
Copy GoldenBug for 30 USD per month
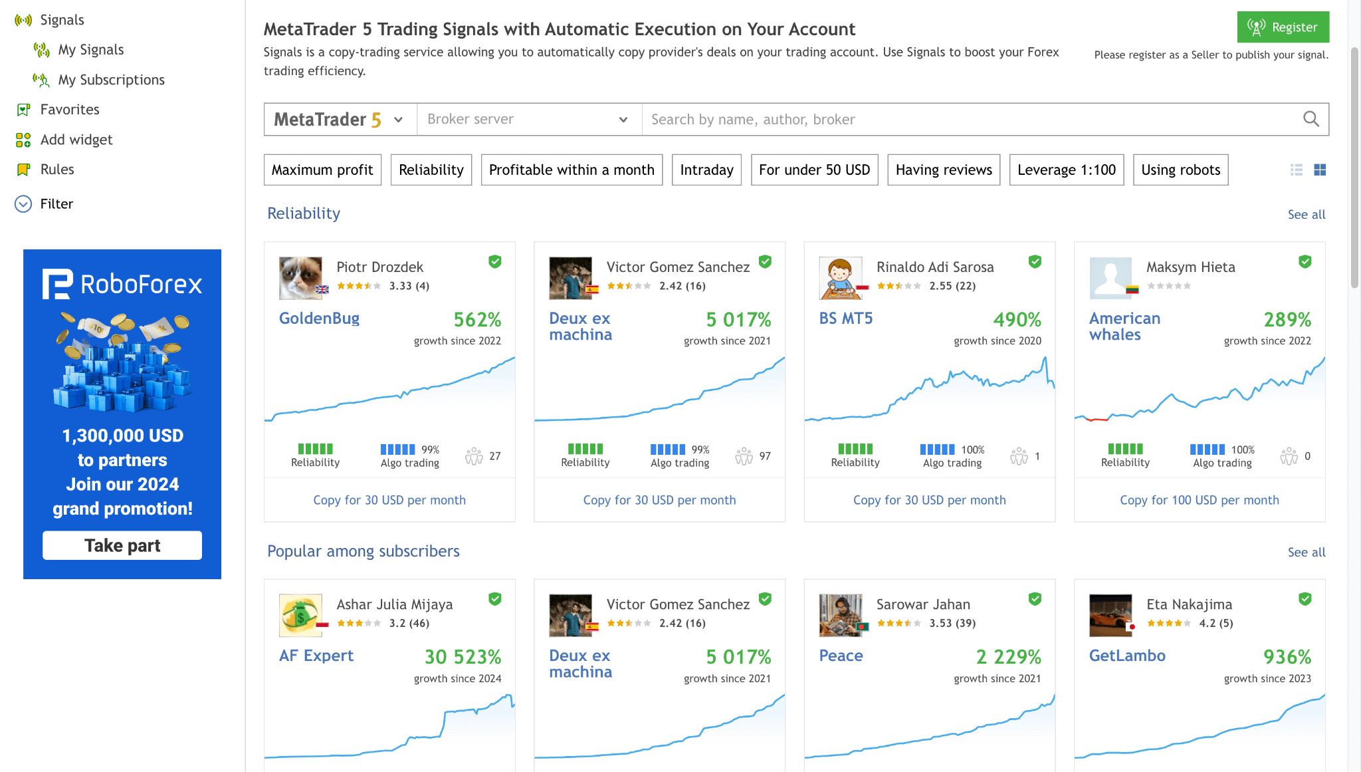click(x=389, y=500)
